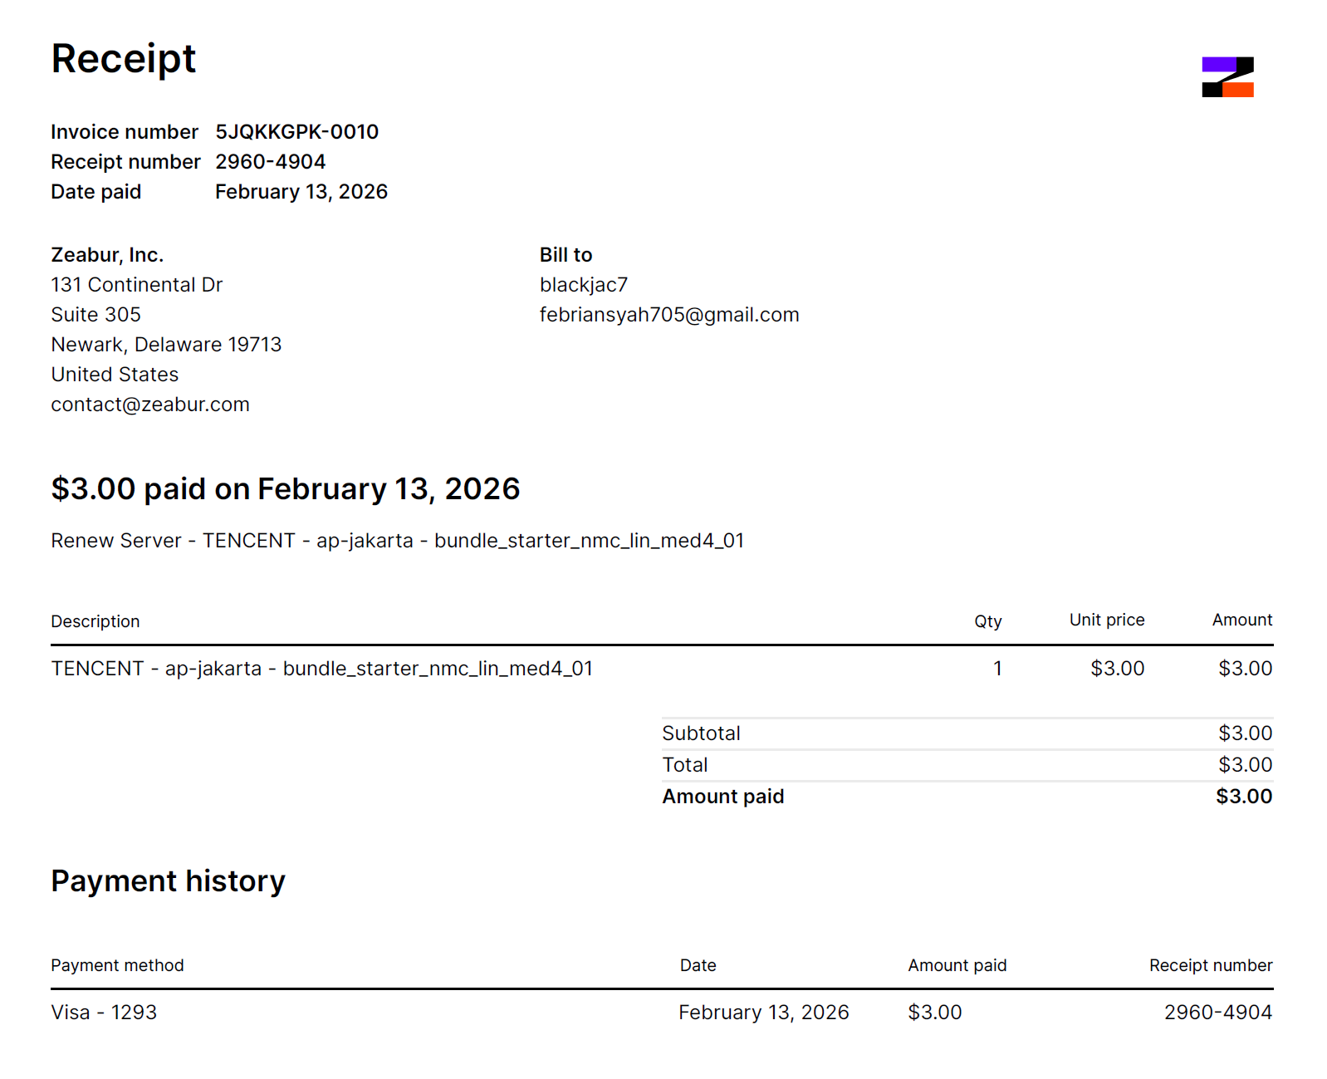Click the contact@zeabur.com email address
This screenshot has width=1327, height=1079.
pyautogui.click(x=150, y=405)
